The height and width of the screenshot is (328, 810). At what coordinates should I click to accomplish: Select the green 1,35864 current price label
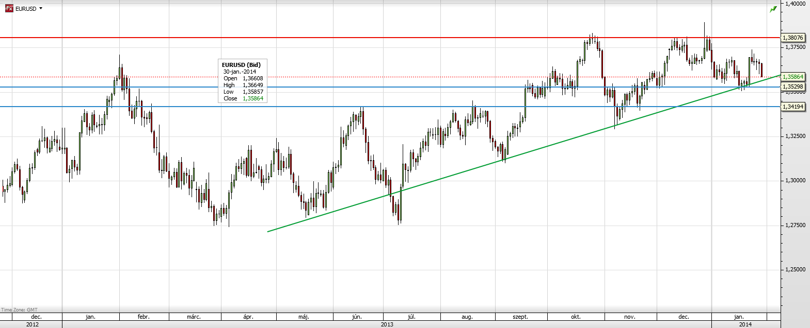[793, 77]
